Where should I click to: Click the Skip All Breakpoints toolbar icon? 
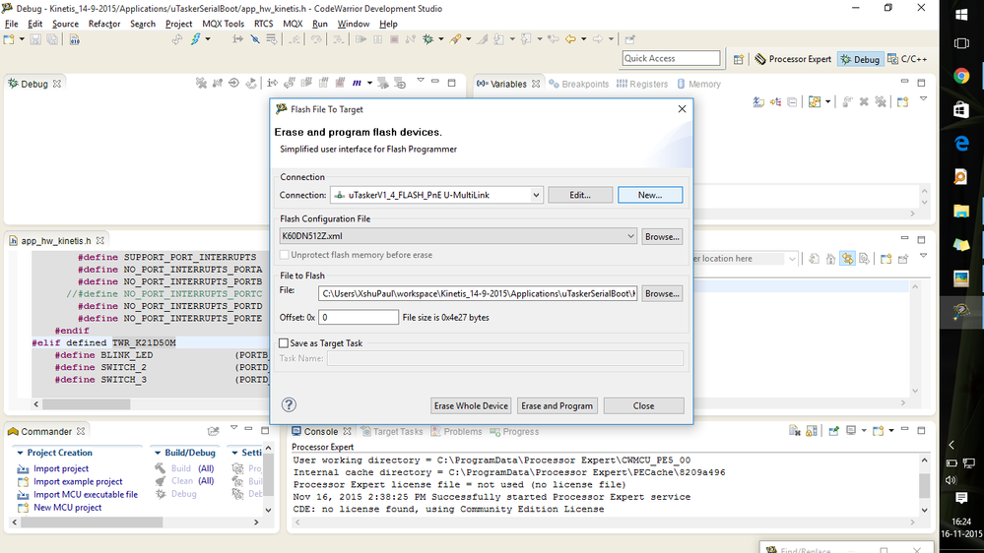255,39
